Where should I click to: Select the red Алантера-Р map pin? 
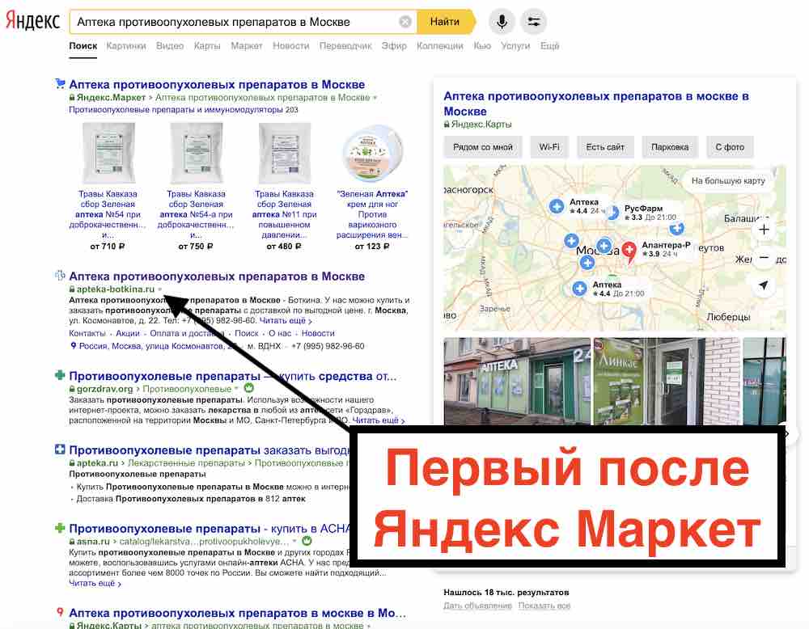click(629, 251)
